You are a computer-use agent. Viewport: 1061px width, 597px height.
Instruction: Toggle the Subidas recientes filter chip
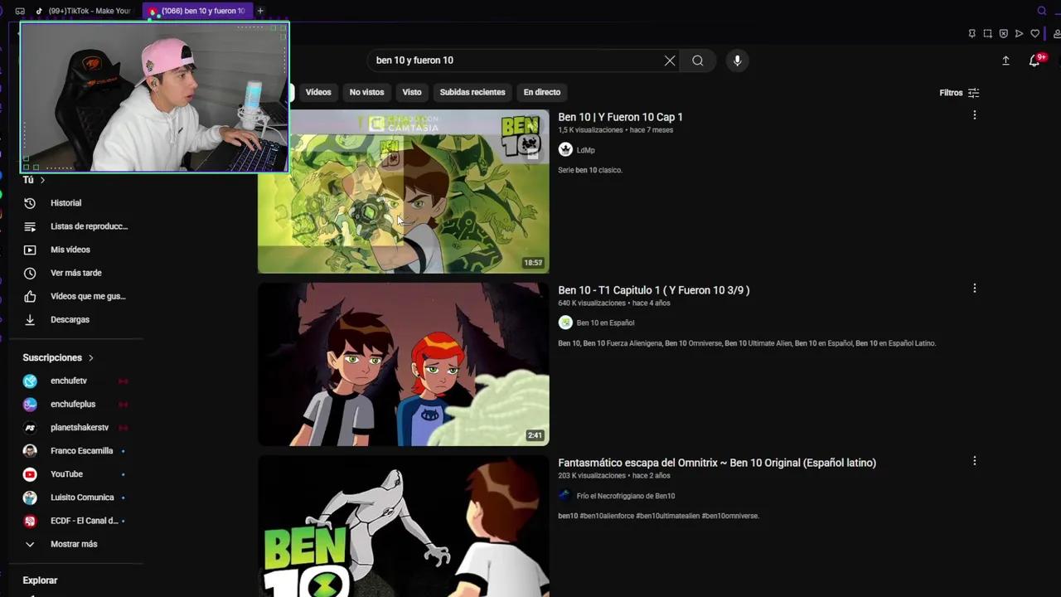[472, 92]
